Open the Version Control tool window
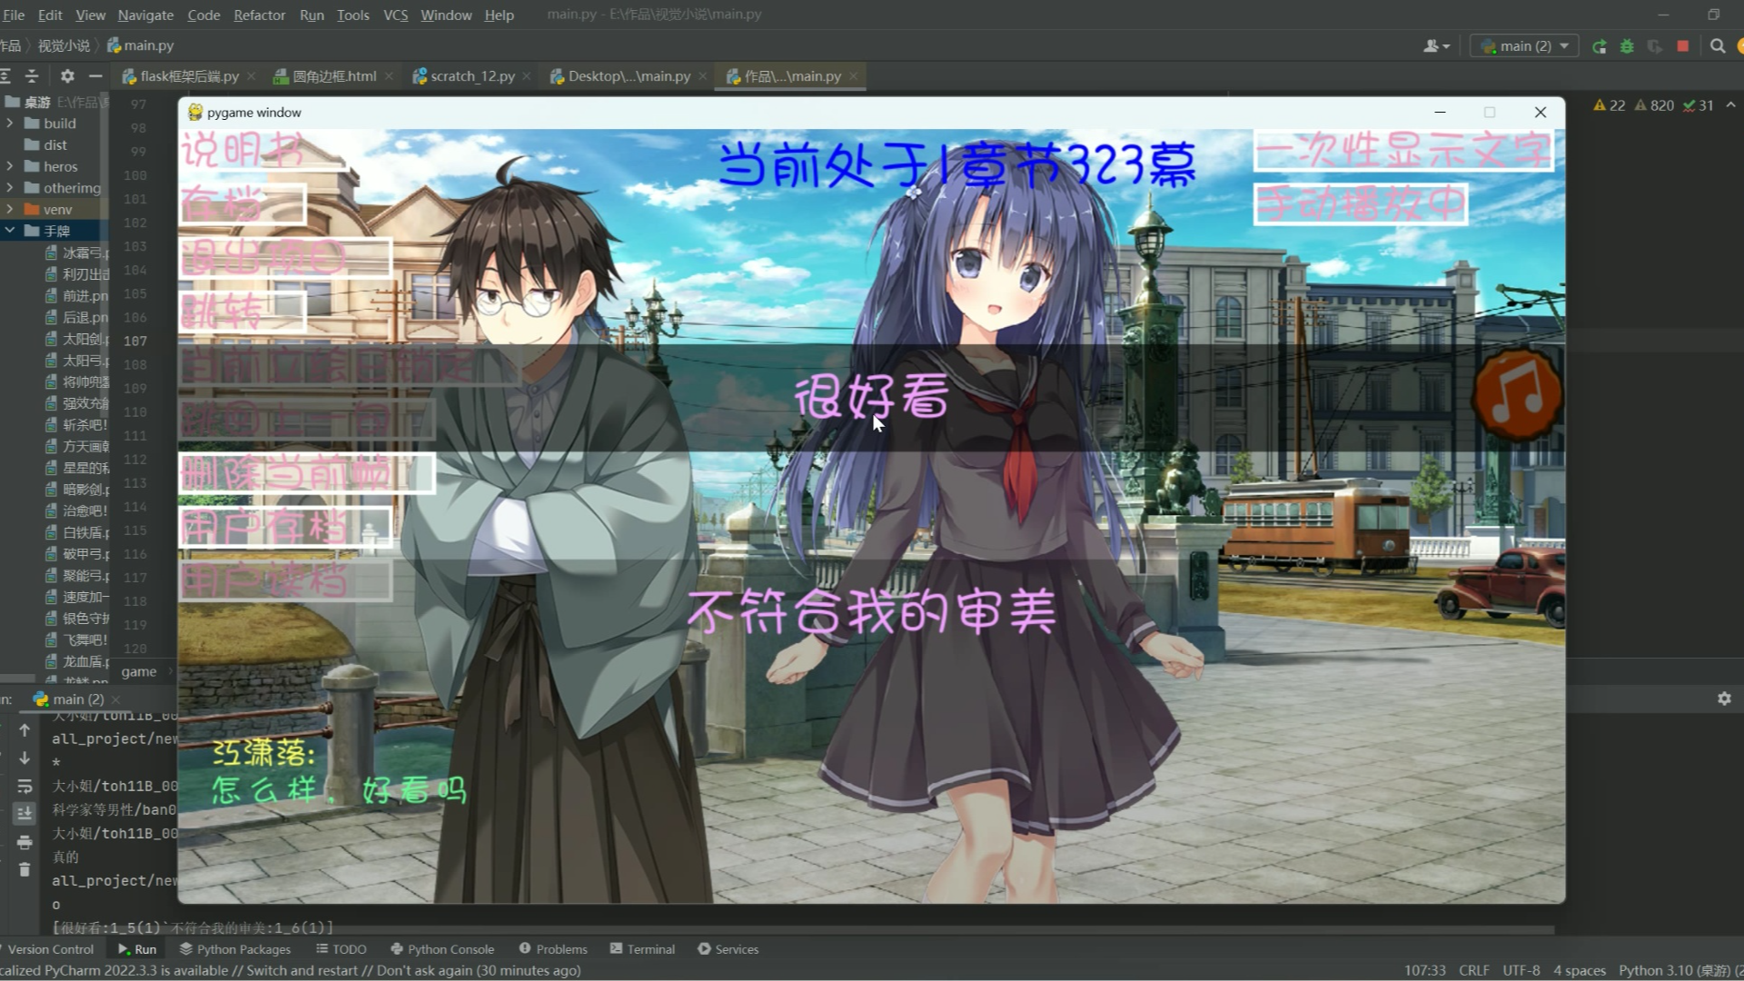 coord(50,949)
